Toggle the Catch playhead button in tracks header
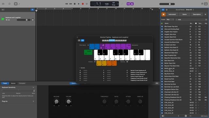The width and height of the screenshot is (209, 118). click(32, 10)
